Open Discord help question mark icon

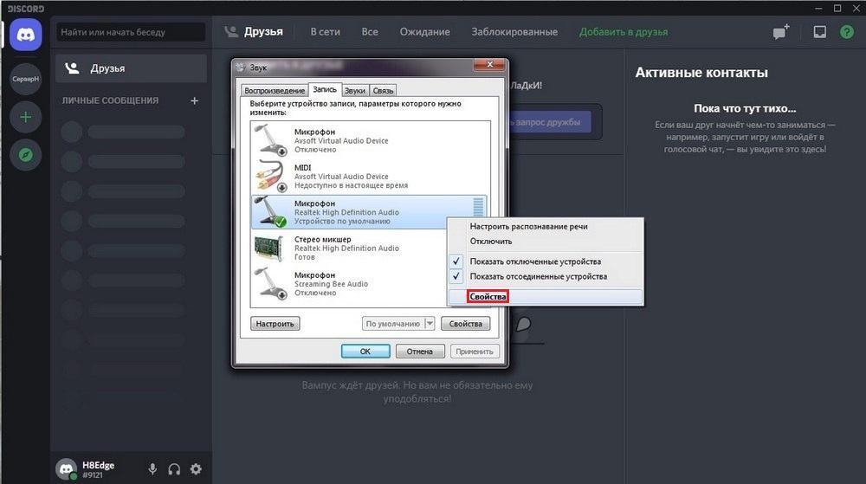[x=847, y=32]
